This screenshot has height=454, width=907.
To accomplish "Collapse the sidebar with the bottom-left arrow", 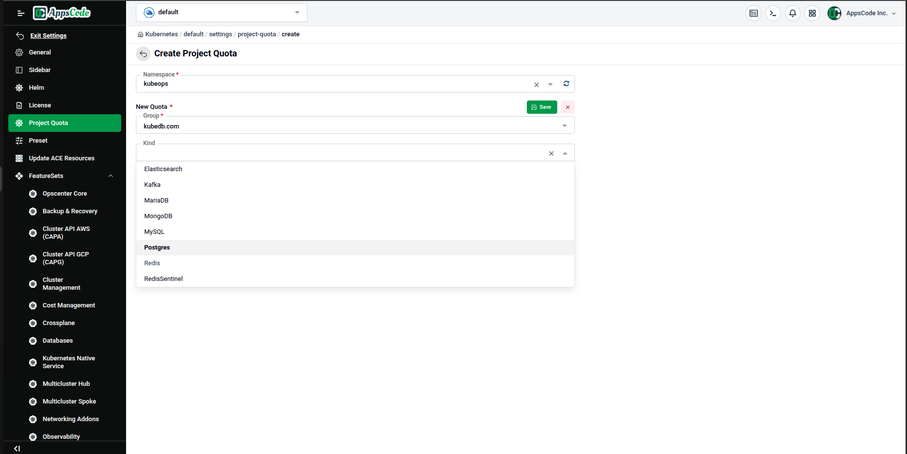I will pos(17,448).
